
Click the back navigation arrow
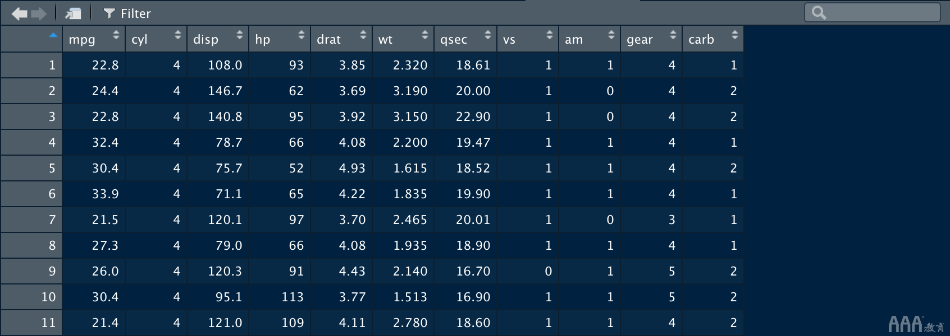[19, 13]
